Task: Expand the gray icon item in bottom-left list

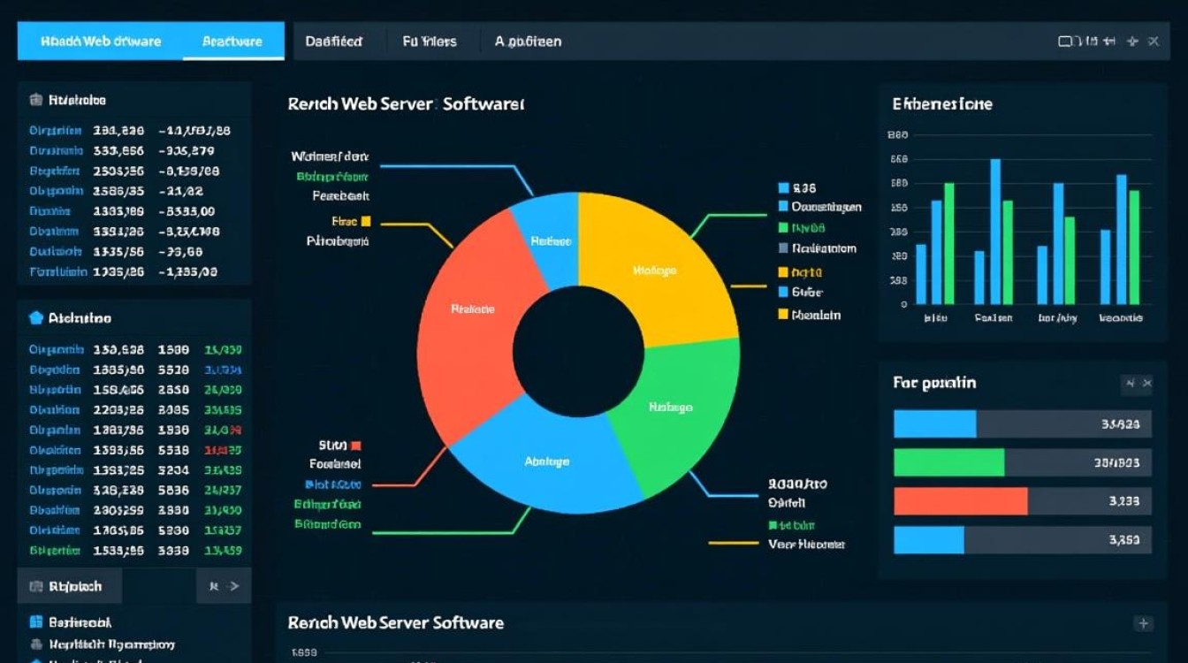Action: tap(36, 644)
